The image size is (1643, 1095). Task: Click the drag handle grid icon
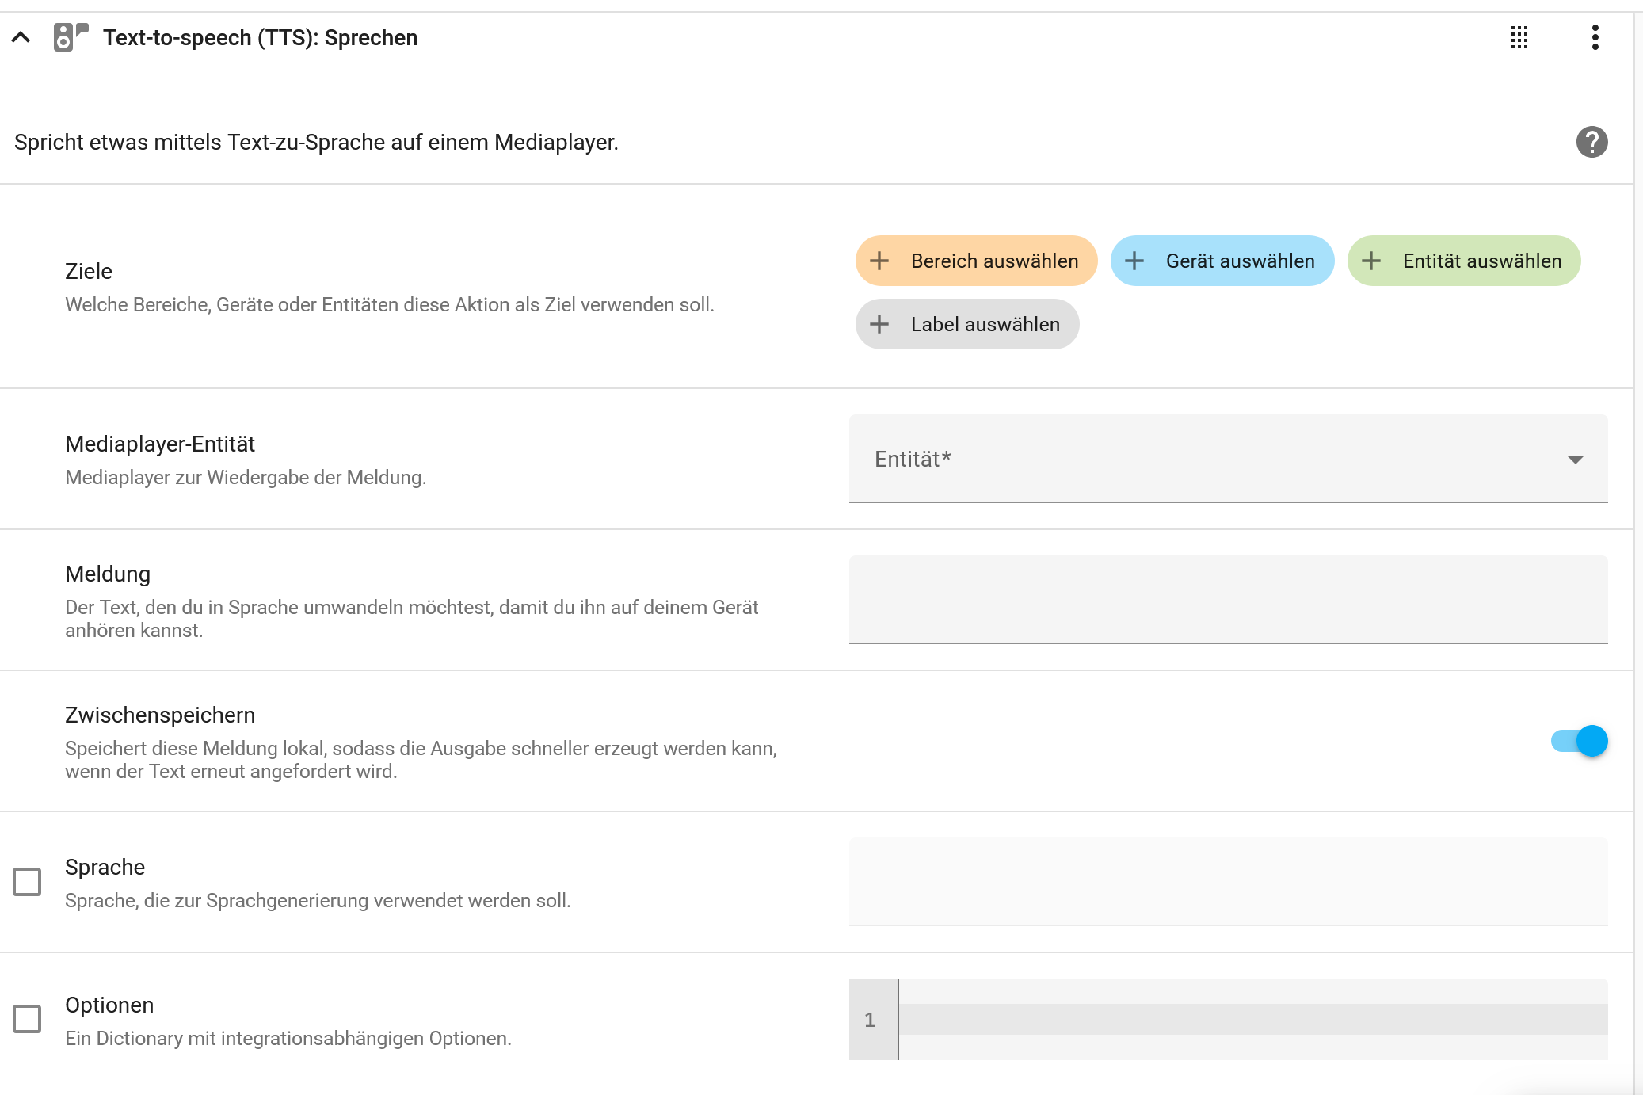pyautogui.click(x=1519, y=37)
